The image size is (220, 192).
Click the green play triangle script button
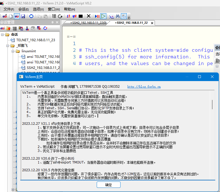tap(103, 16)
